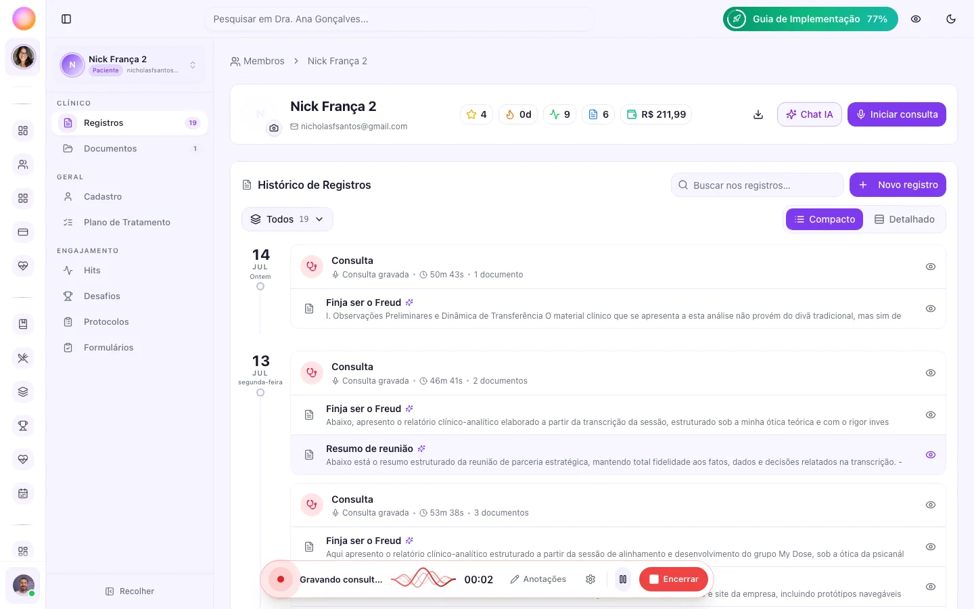Click the star rating badge showing 4
The image size is (974, 609).
point(477,114)
